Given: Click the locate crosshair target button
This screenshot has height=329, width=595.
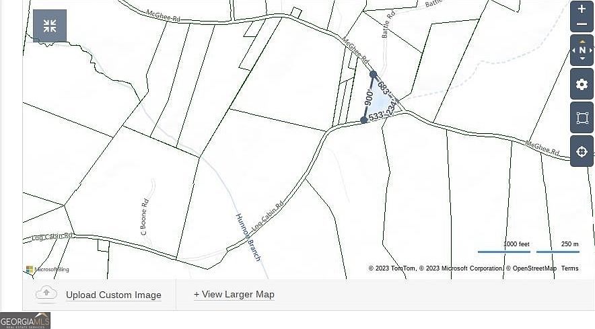Looking at the screenshot, I should click(x=582, y=151).
